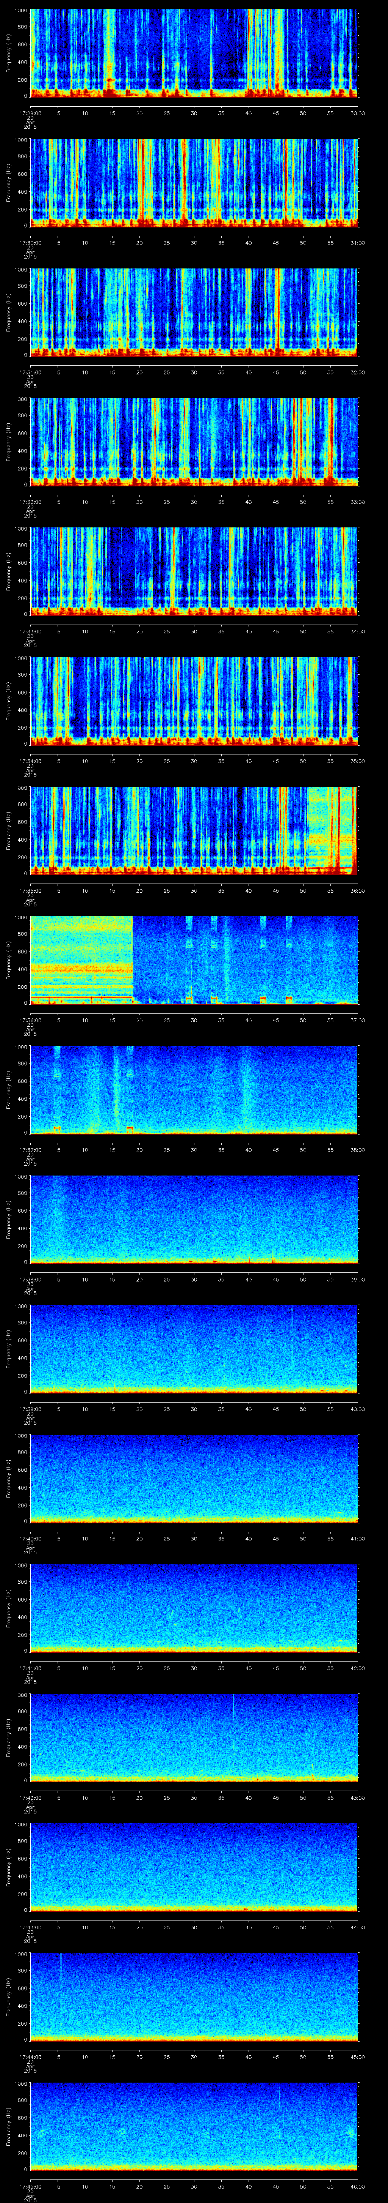The height and width of the screenshot is (2203, 388).
Task: Click the 17:37:00 start time label
Action: (x=31, y=1149)
